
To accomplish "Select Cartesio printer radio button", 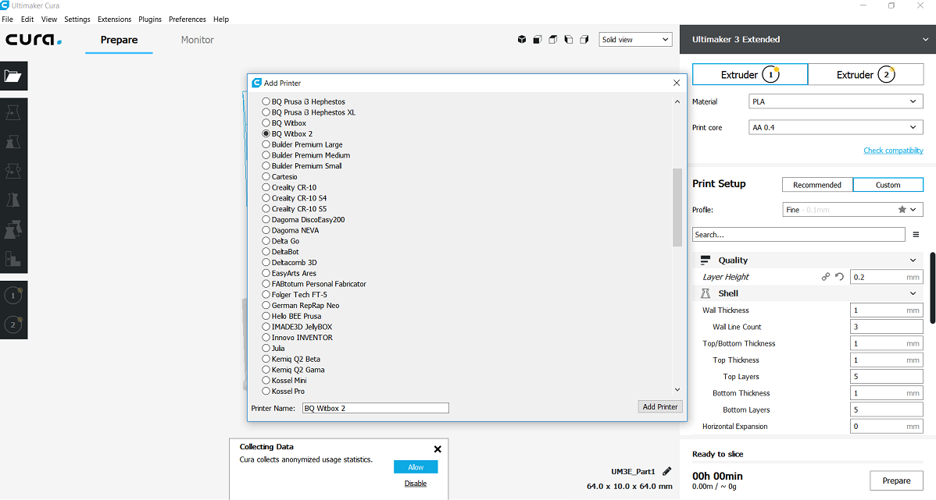I will click(266, 176).
